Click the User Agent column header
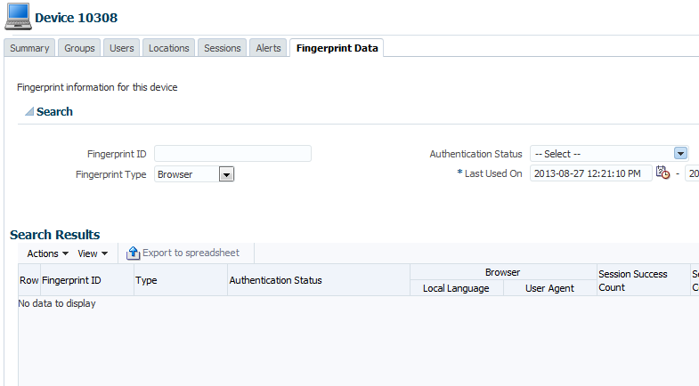The image size is (699, 386). point(549,288)
